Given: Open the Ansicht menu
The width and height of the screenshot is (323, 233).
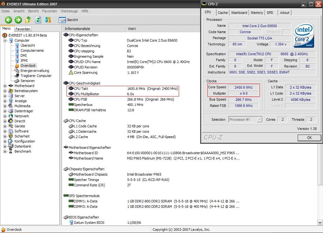Looking at the screenshot, I should coord(19,11).
